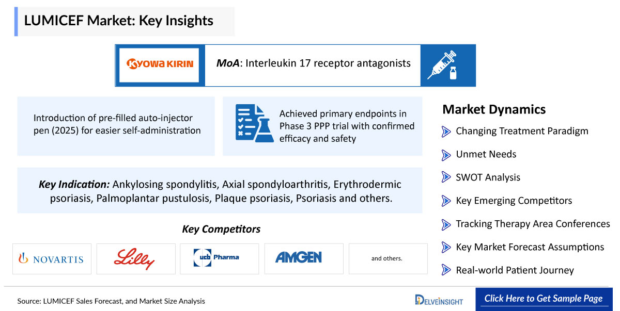Click Here to Get Sample Page button
Viewport: 620px width, 311px height.
click(544, 299)
